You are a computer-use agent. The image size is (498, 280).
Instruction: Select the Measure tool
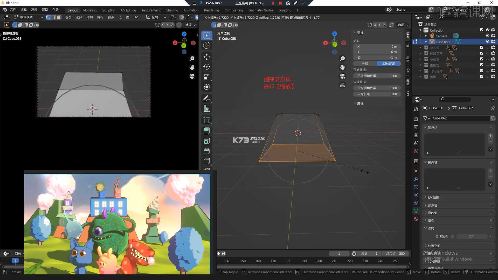click(x=207, y=108)
